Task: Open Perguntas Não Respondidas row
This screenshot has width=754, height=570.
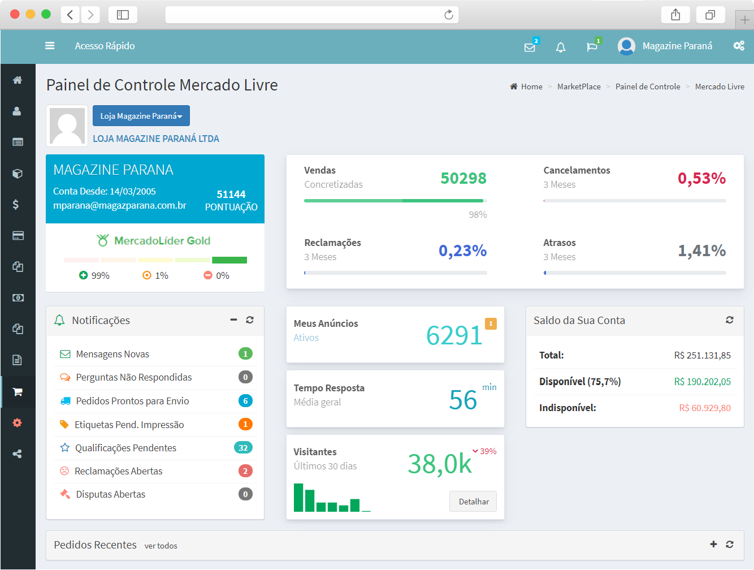Action: 155,377
